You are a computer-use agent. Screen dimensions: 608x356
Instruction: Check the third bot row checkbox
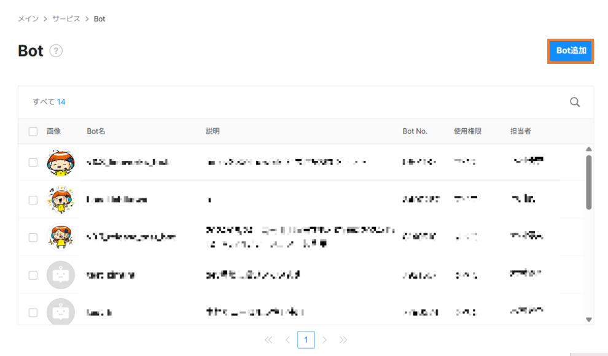pos(33,238)
